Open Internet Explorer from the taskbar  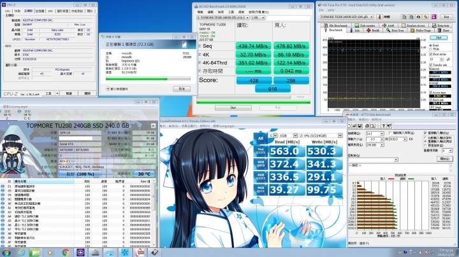tap(21, 253)
